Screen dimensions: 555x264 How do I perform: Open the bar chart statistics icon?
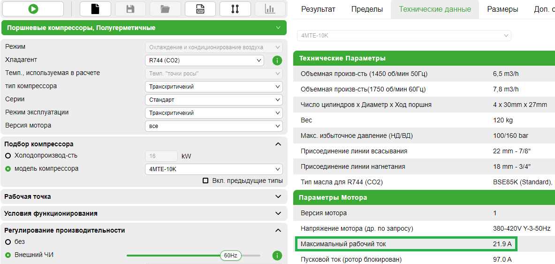pyautogui.click(x=270, y=9)
